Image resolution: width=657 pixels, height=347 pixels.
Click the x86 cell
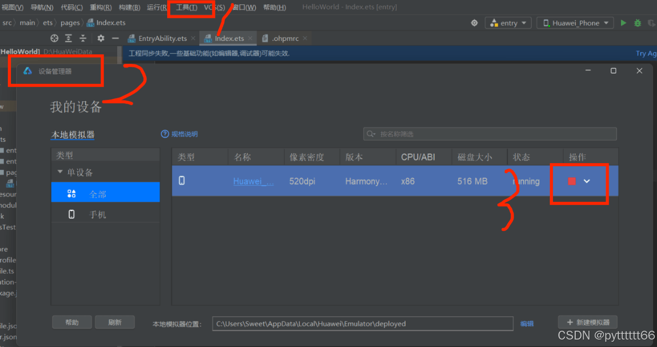tap(408, 181)
